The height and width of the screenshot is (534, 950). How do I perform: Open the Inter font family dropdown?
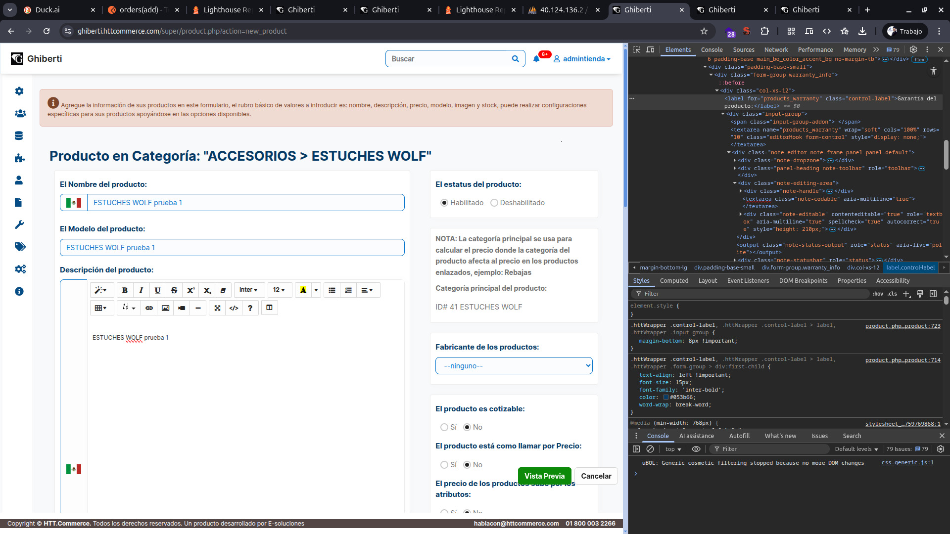(248, 290)
